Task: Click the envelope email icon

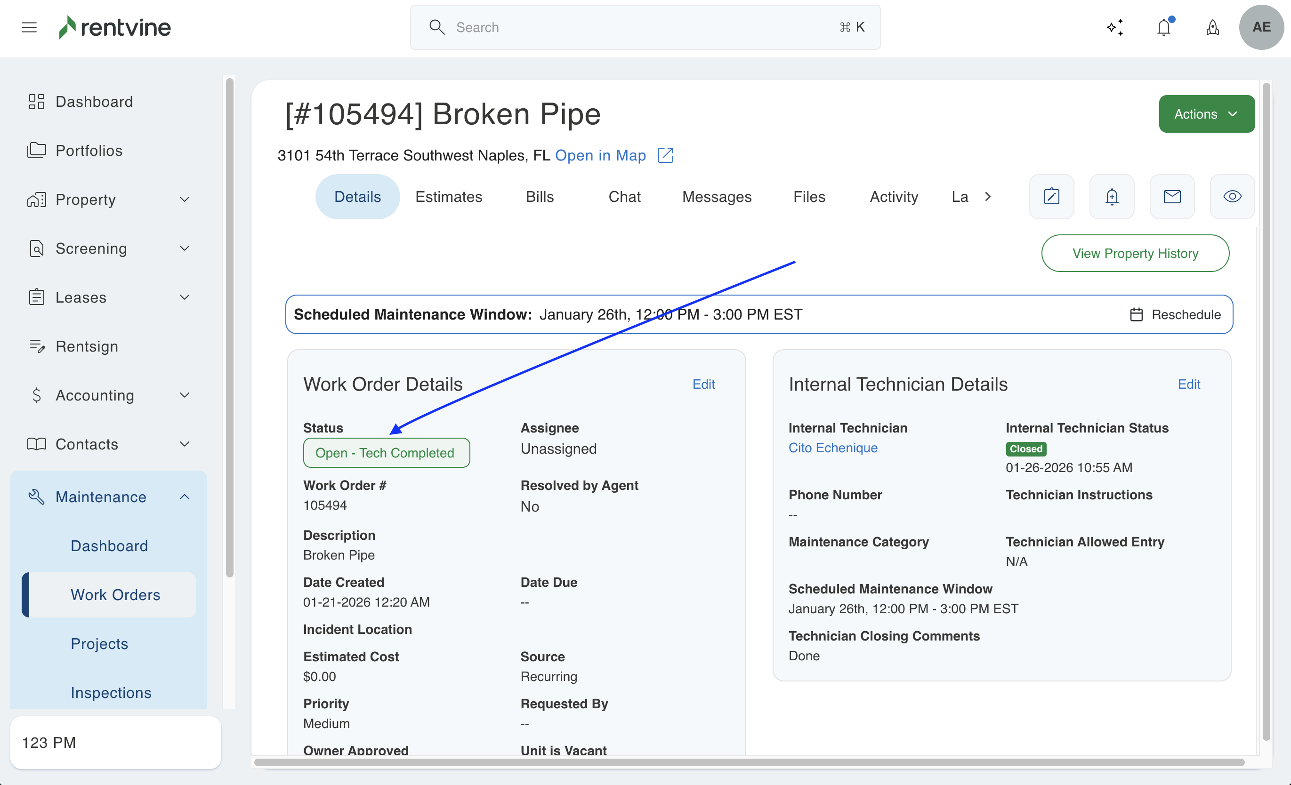Action: [x=1172, y=196]
